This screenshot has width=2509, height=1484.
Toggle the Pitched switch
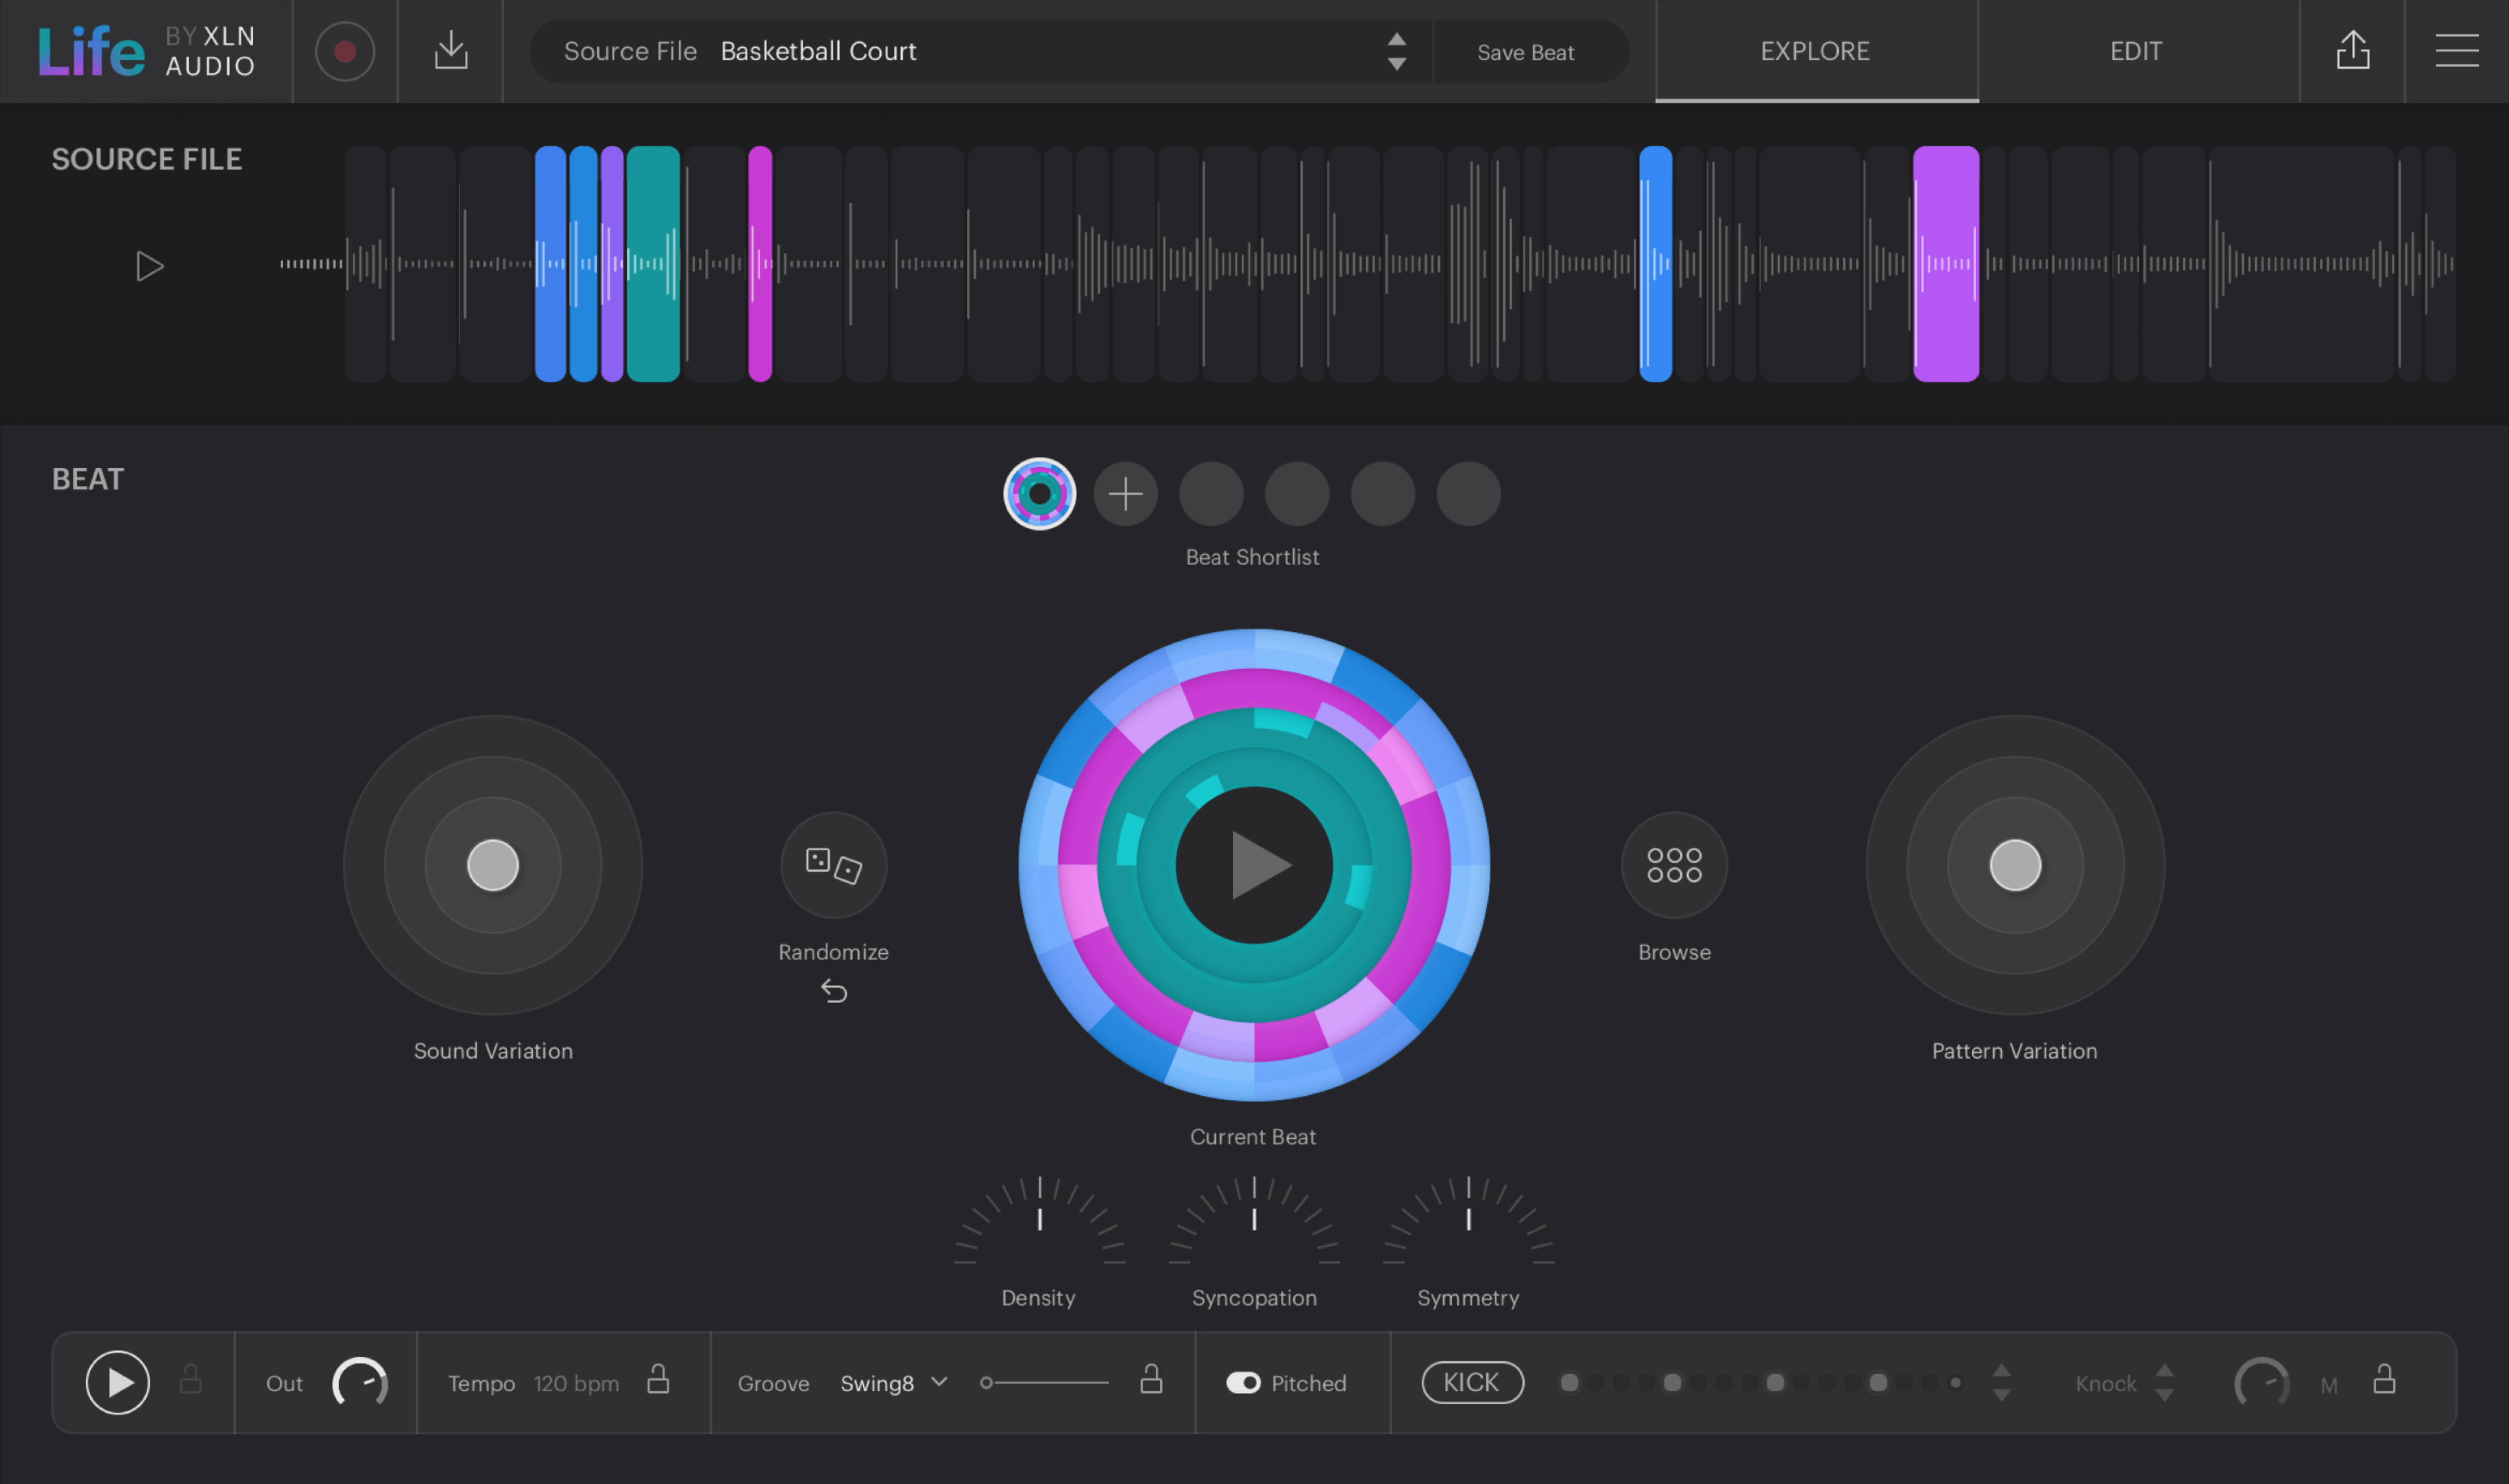click(1243, 1383)
